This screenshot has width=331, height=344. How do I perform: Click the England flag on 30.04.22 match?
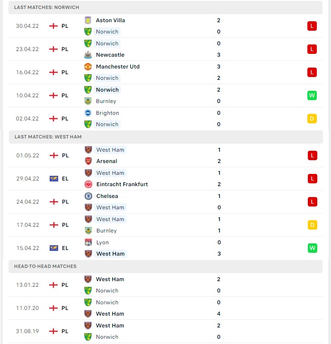53,26
